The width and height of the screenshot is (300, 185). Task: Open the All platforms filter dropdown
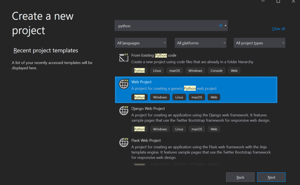(201, 43)
